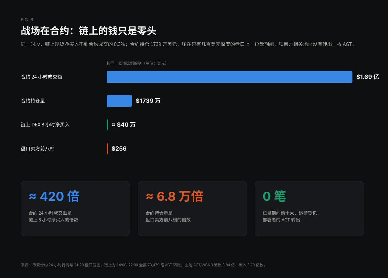Click the row label 合约持仓量
Viewport: 388px width, 278px height.
tap(33, 101)
